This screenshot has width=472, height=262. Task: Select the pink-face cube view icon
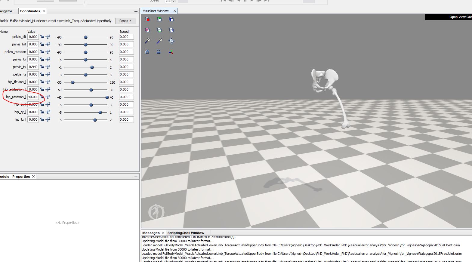(x=147, y=30)
